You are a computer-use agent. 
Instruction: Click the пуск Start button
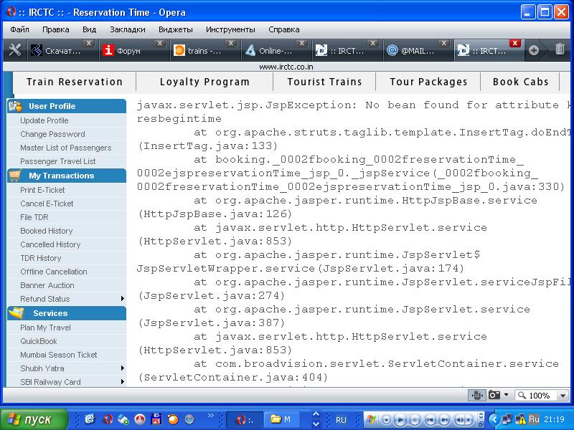34,419
